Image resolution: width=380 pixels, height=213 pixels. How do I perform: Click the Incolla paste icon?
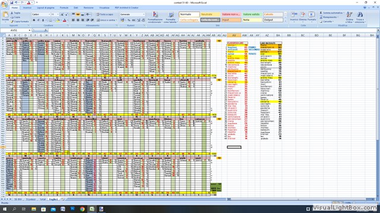point(5,17)
